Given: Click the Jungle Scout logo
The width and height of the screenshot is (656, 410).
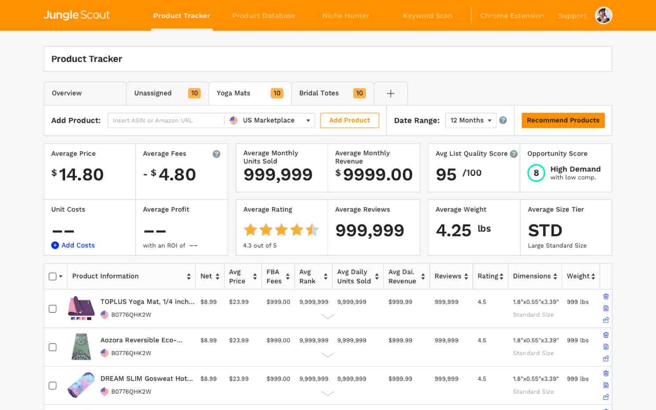Looking at the screenshot, I should click(77, 15).
